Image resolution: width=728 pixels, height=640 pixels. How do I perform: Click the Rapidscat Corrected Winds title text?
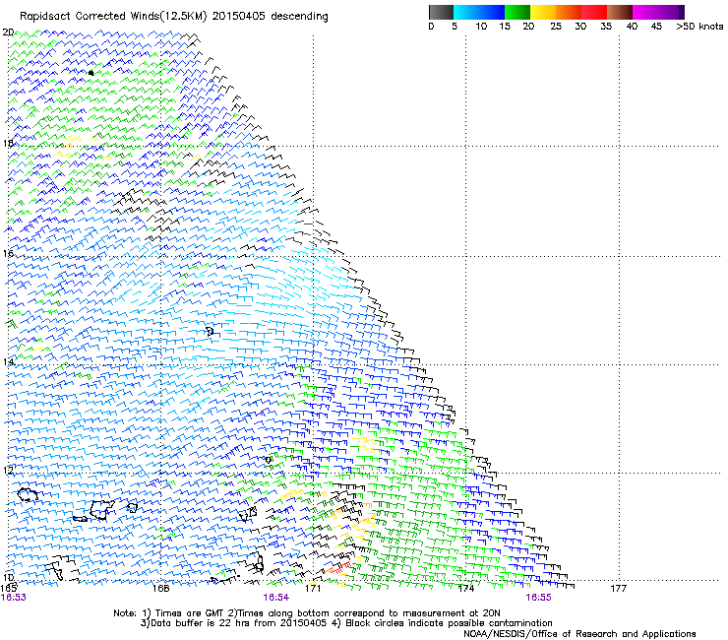click(x=174, y=17)
